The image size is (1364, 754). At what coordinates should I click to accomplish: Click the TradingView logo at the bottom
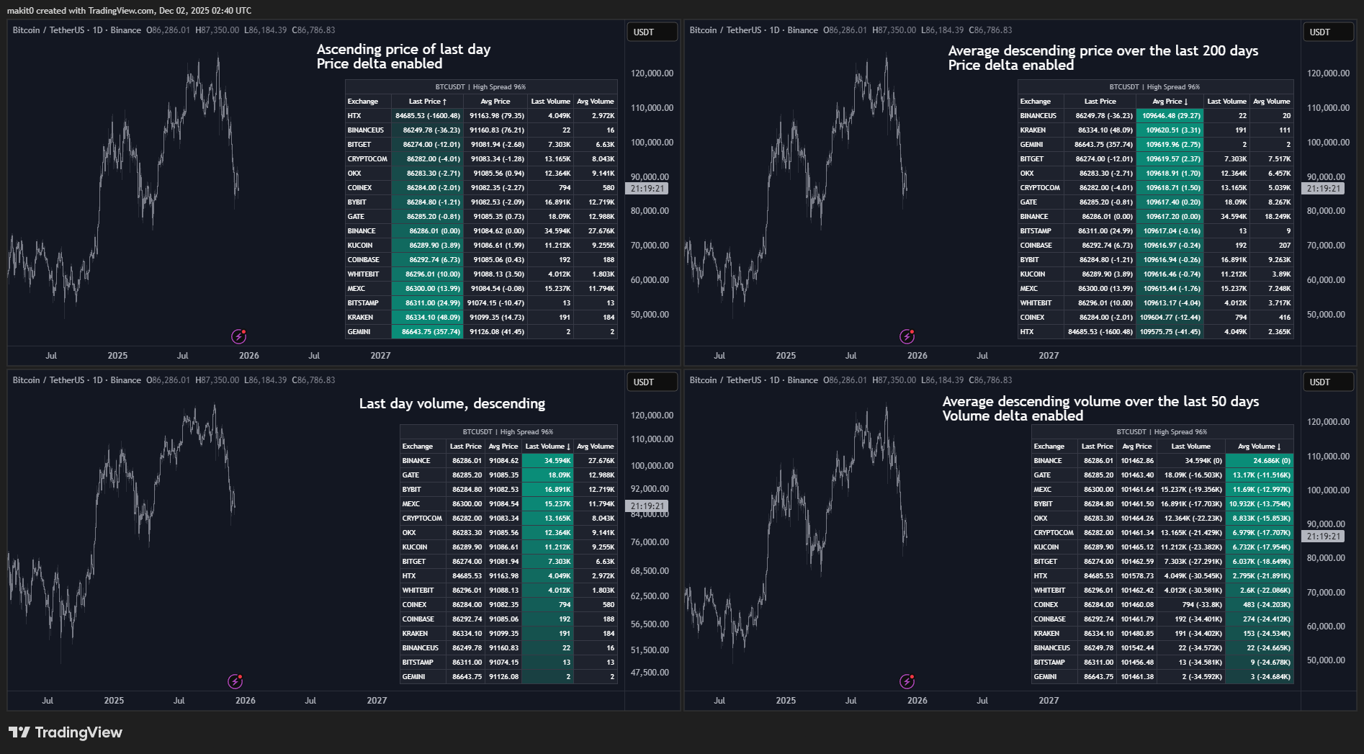click(x=66, y=732)
